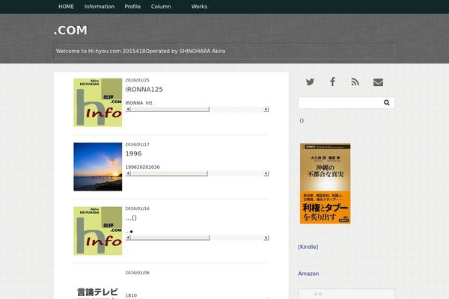Open the sunset photo thumbnail of 1996 post
This screenshot has width=449, height=299.
click(97, 167)
